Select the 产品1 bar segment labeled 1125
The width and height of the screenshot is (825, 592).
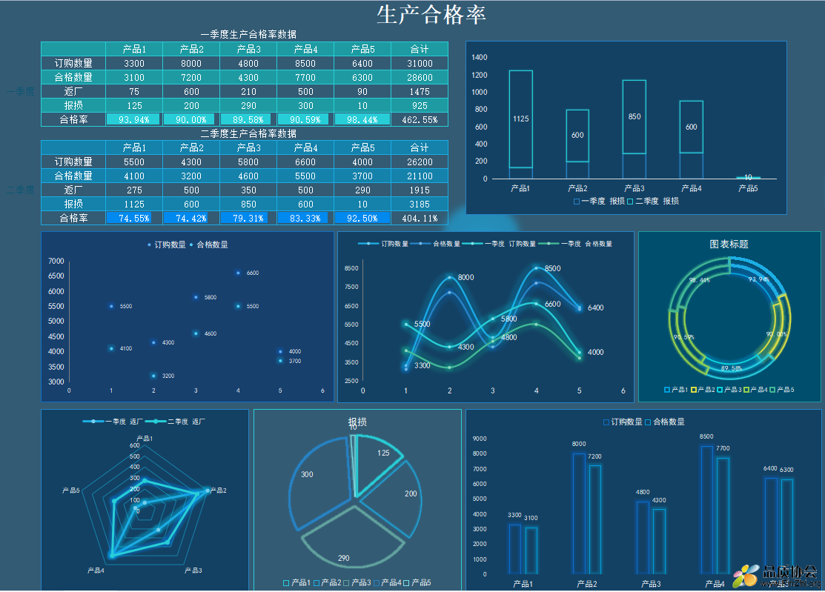click(x=521, y=119)
